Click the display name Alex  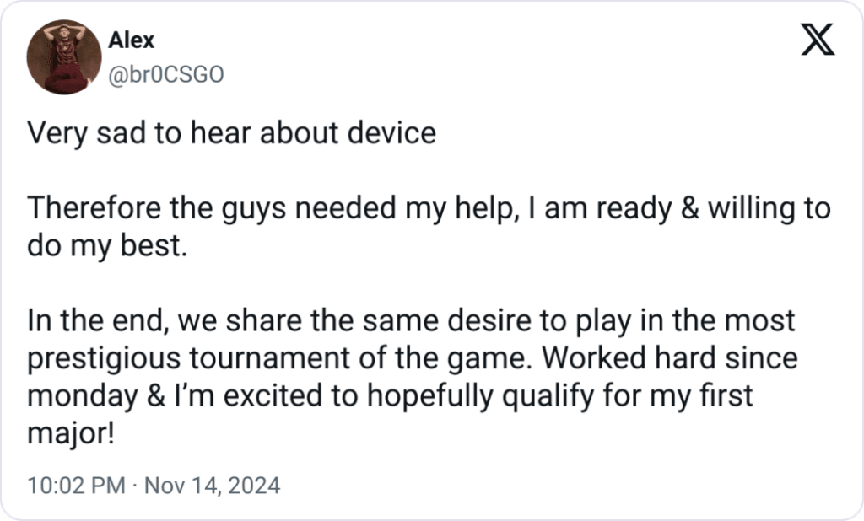coord(132,39)
